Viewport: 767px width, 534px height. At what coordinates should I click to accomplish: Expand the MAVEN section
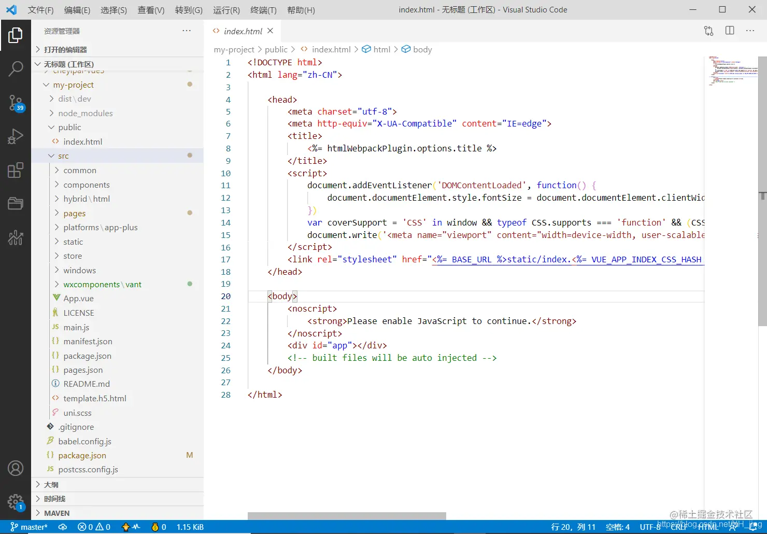point(117,513)
